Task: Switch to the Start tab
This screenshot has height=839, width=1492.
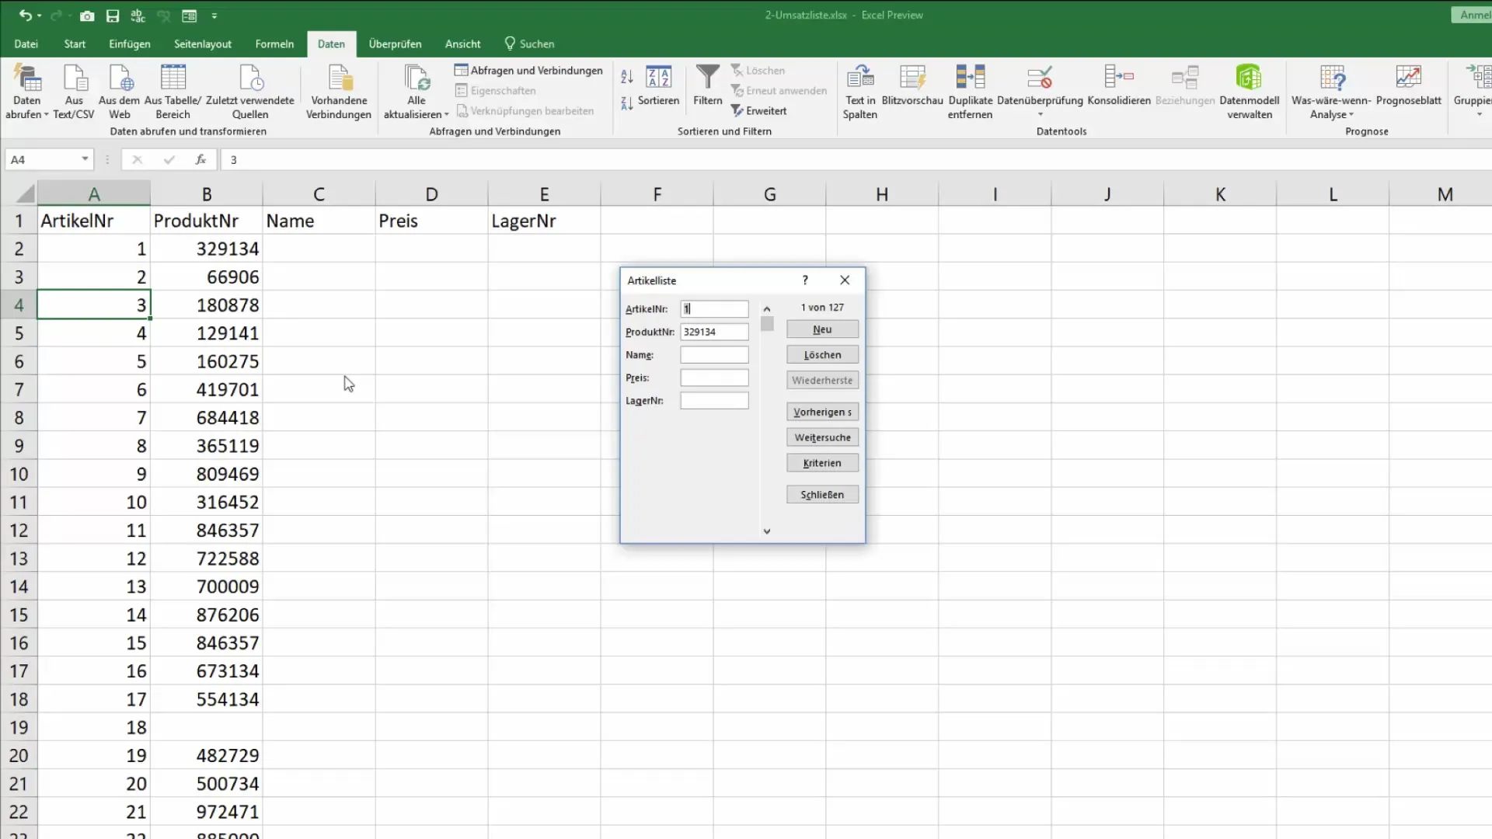Action: pos(75,44)
